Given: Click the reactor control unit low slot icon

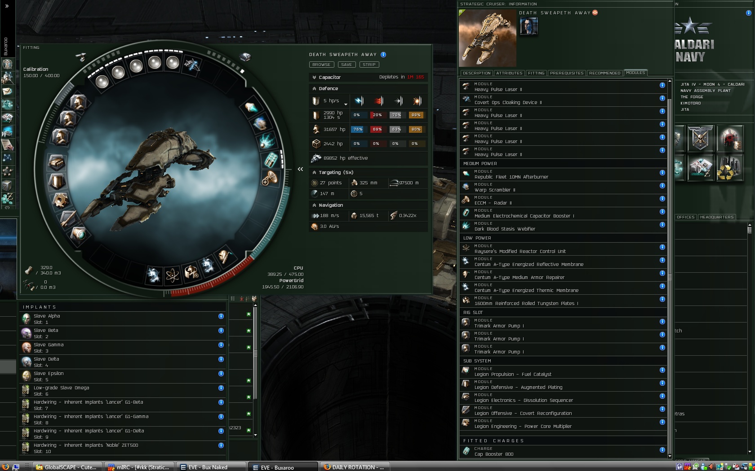Looking at the screenshot, I should click(x=173, y=275).
